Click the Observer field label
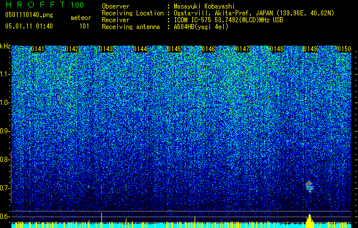The height and width of the screenshot is (228, 358). click(116, 6)
